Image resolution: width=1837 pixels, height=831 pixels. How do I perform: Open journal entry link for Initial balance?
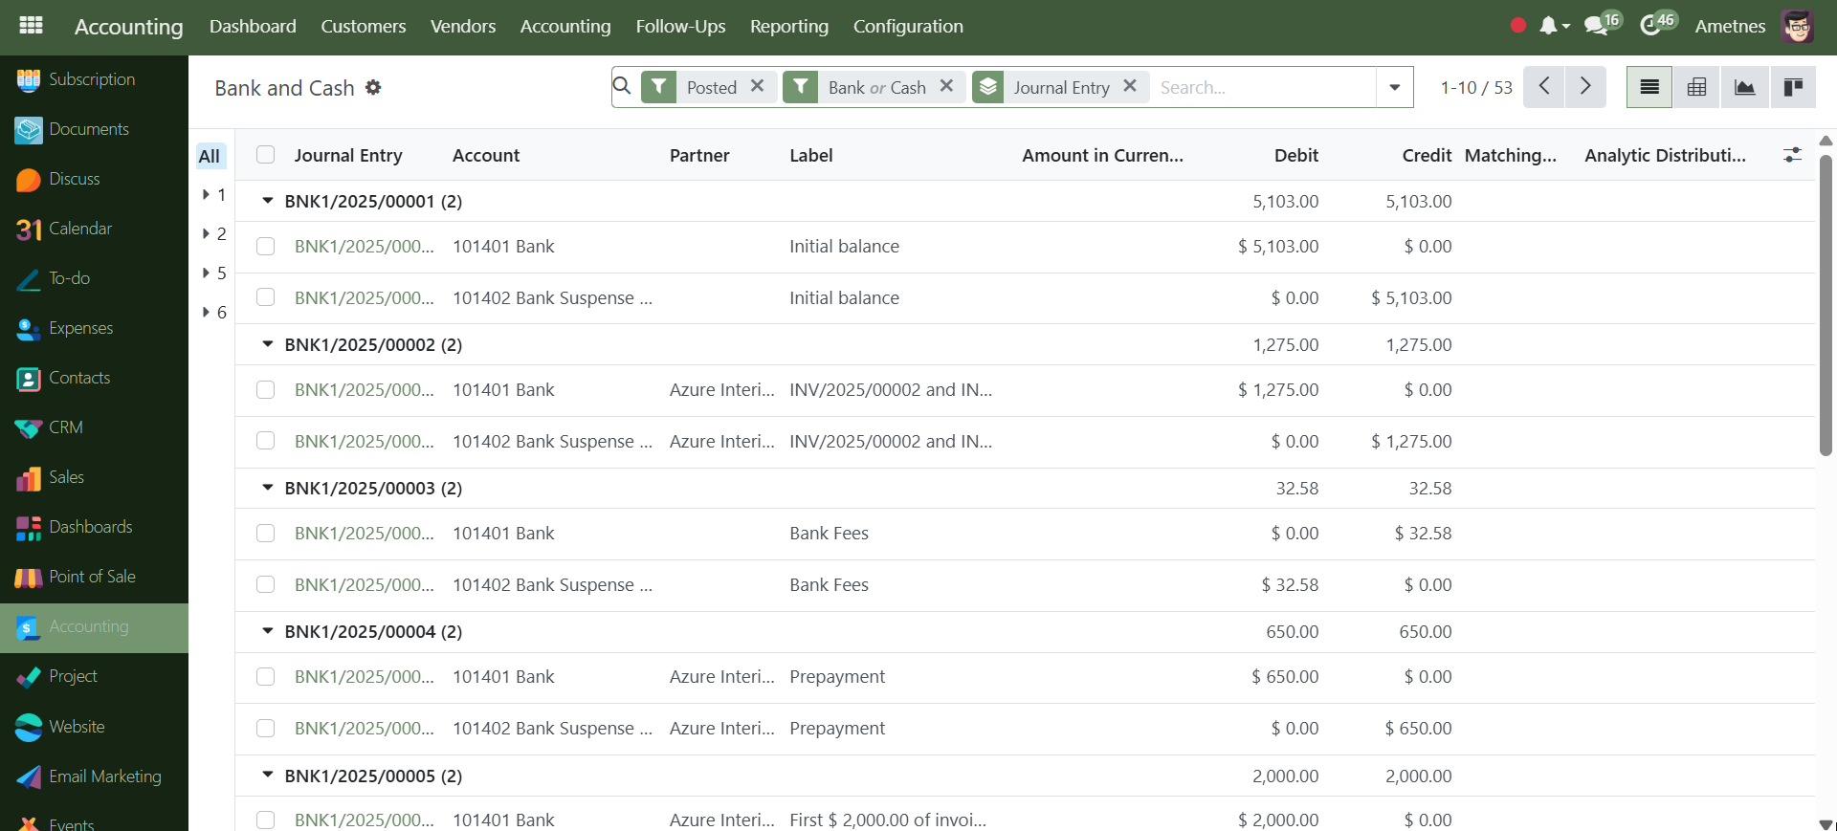(364, 247)
